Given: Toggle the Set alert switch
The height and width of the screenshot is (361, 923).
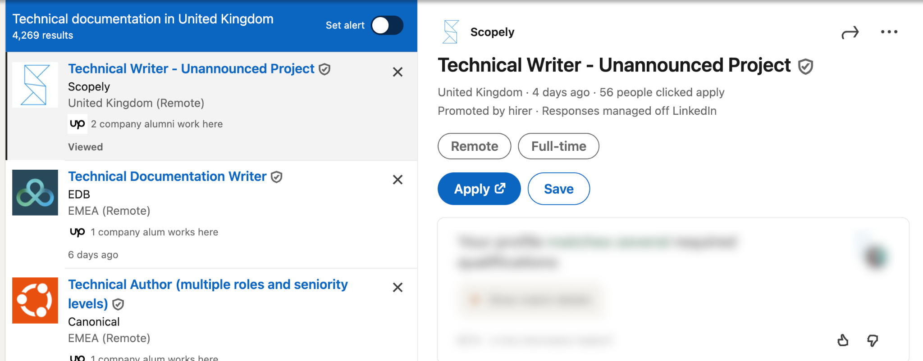Looking at the screenshot, I should [x=387, y=25].
